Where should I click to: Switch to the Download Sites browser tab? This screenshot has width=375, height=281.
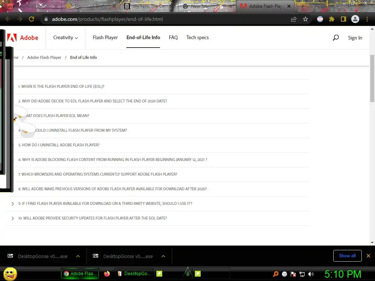(x=90, y=6)
